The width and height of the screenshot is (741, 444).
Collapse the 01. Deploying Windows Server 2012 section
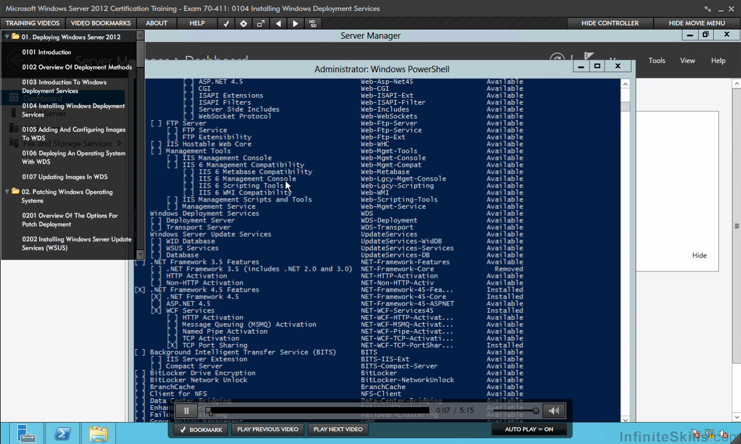[x=7, y=37]
